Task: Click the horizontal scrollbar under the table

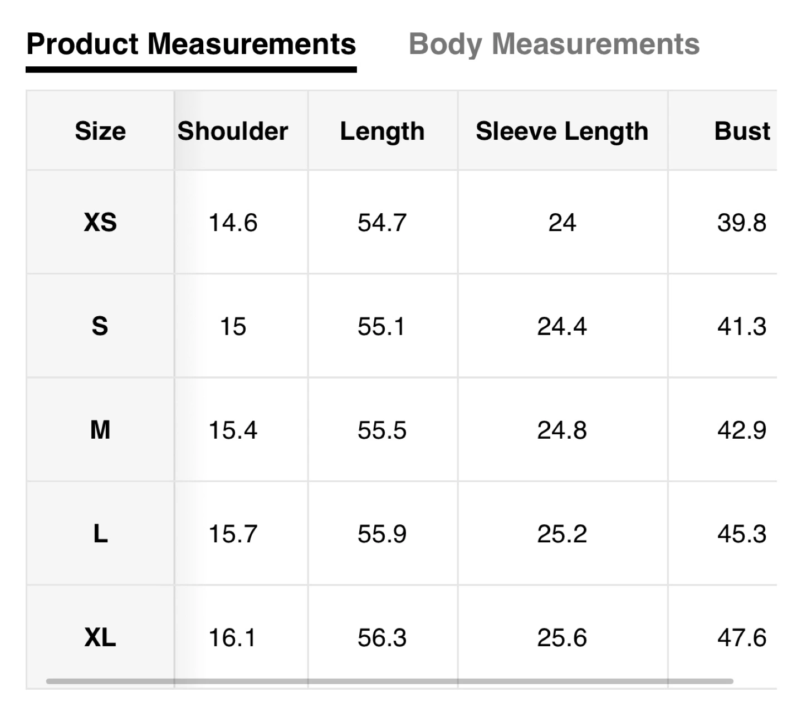Action: coord(389,681)
